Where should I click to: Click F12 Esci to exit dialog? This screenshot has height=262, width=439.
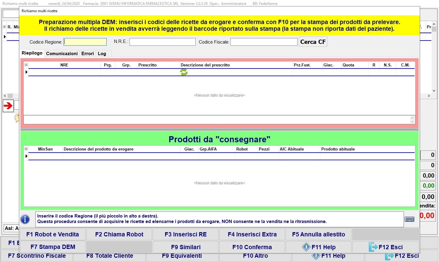(x=386, y=247)
